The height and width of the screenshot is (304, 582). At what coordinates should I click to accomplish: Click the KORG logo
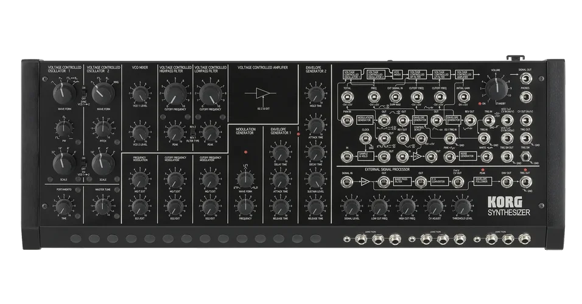(505, 202)
